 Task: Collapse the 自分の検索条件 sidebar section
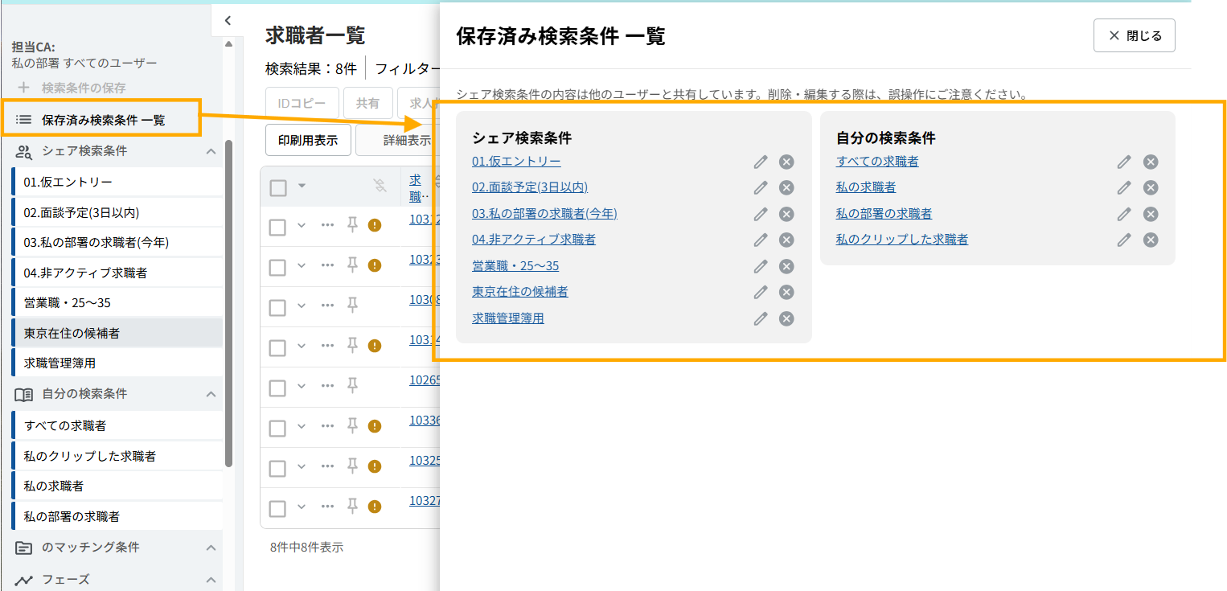tap(211, 394)
